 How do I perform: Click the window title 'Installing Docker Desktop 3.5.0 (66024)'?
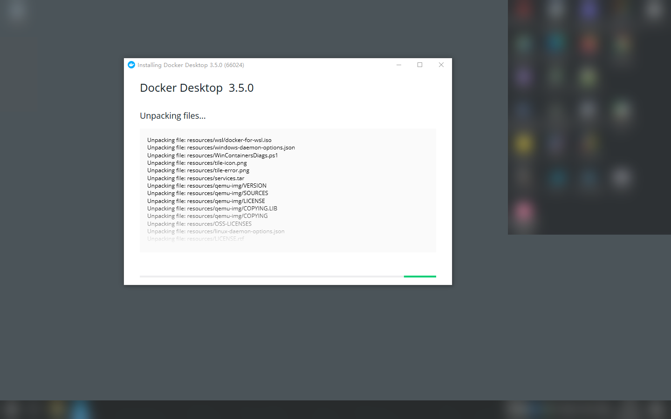pyautogui.click(x=191, y=65)
